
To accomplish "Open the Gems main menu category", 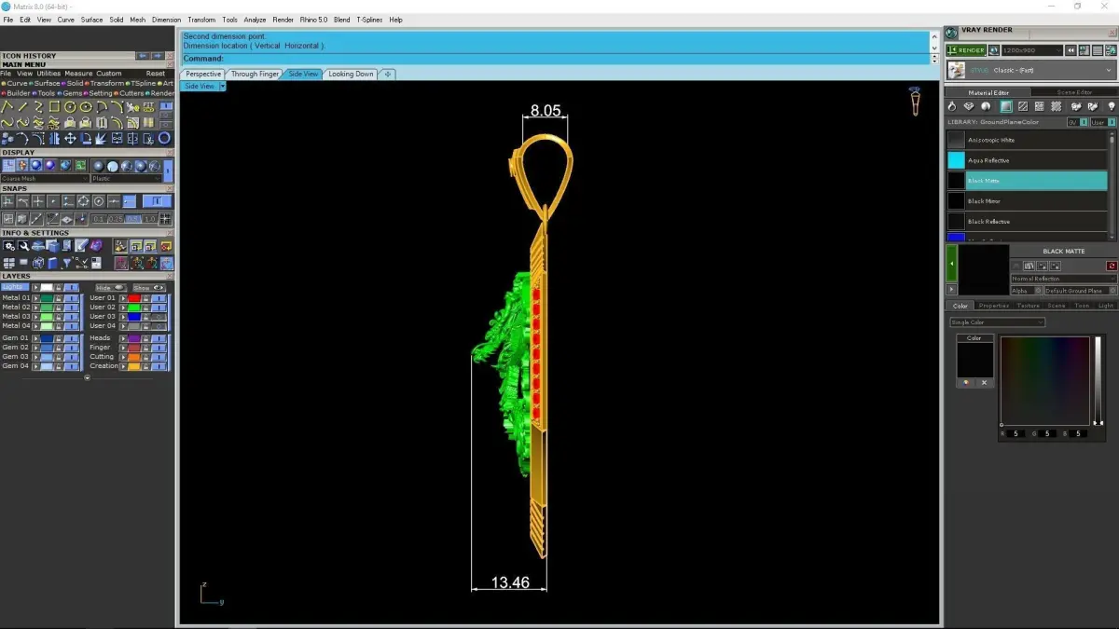I will click(x=68, y=93).
